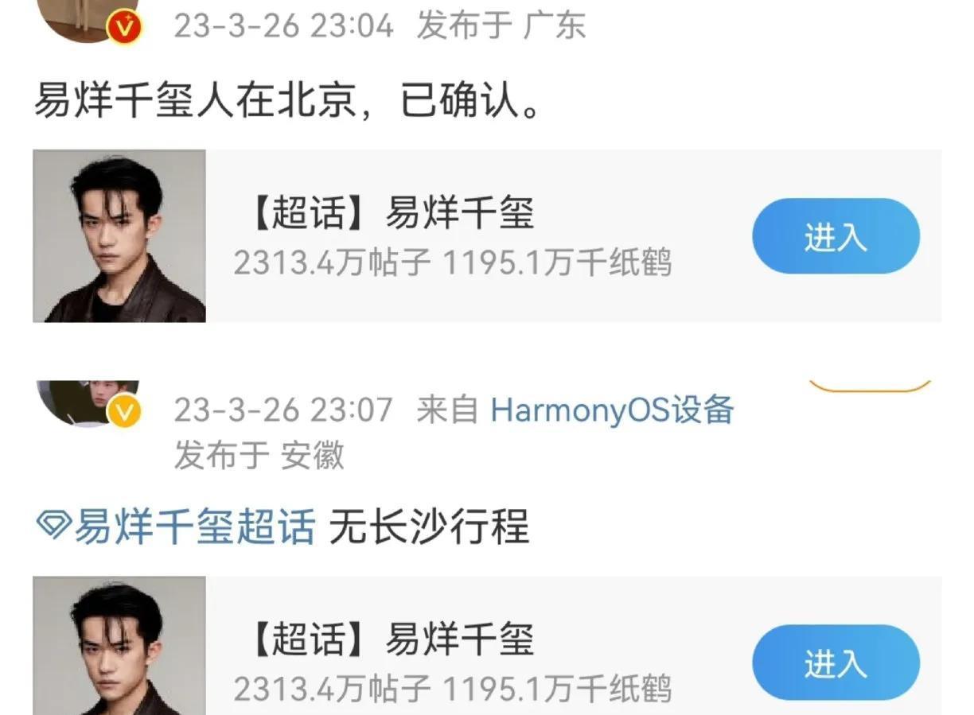Screen dimensions: 974x715
Task: Click thumbnail of first 超话 card
Action: (x=119, y=236)
